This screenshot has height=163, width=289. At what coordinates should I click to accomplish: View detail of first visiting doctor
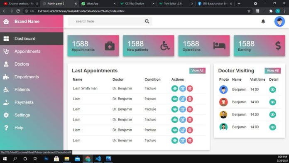click(x=272, y=89)
